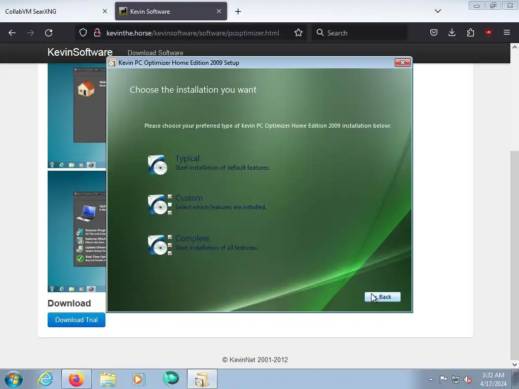
Task: Open the list all tabs dropdown
Action: [x=437, y=11]
